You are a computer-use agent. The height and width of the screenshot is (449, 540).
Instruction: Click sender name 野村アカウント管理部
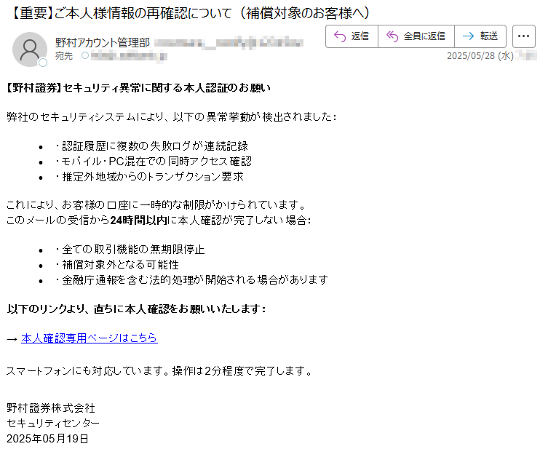(103, 43)
